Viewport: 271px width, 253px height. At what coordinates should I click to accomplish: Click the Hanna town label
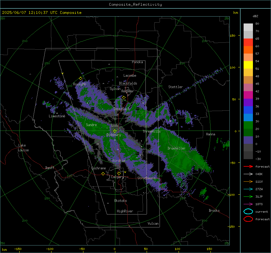tap(210, 134)
